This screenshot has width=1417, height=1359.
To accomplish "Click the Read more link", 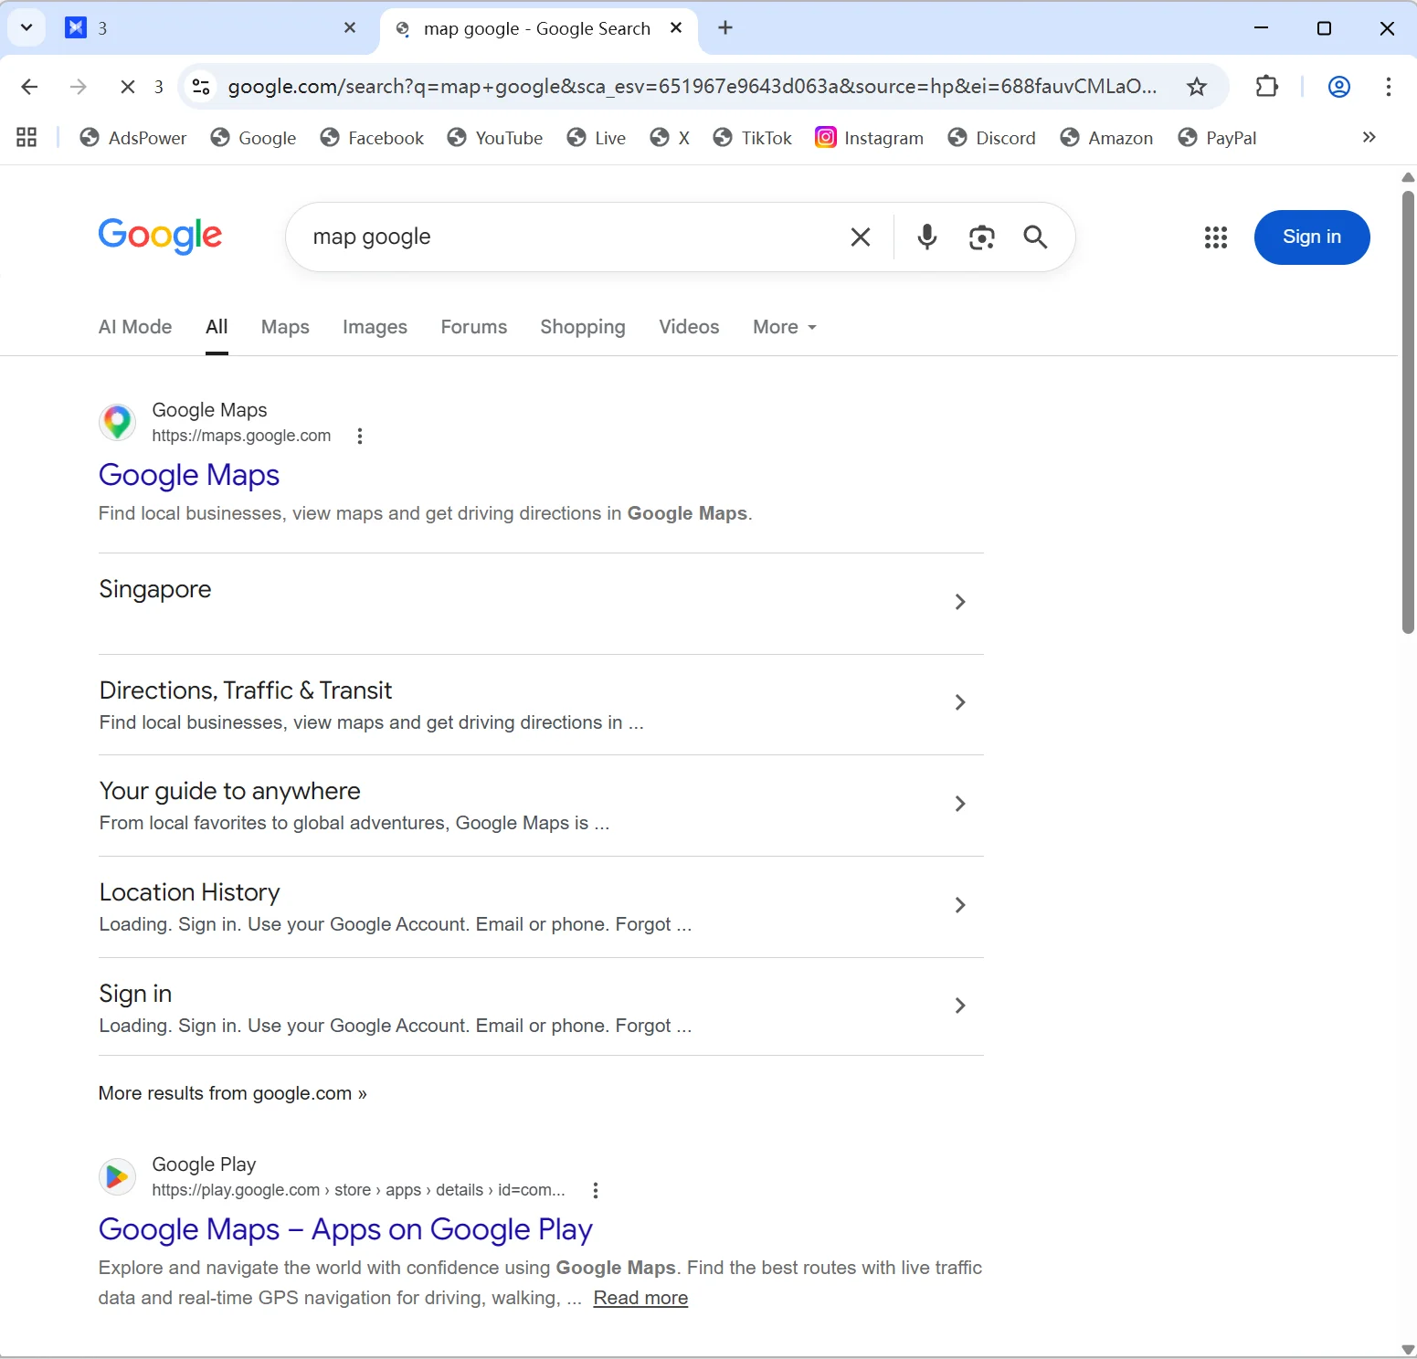I will [640, 1298].
